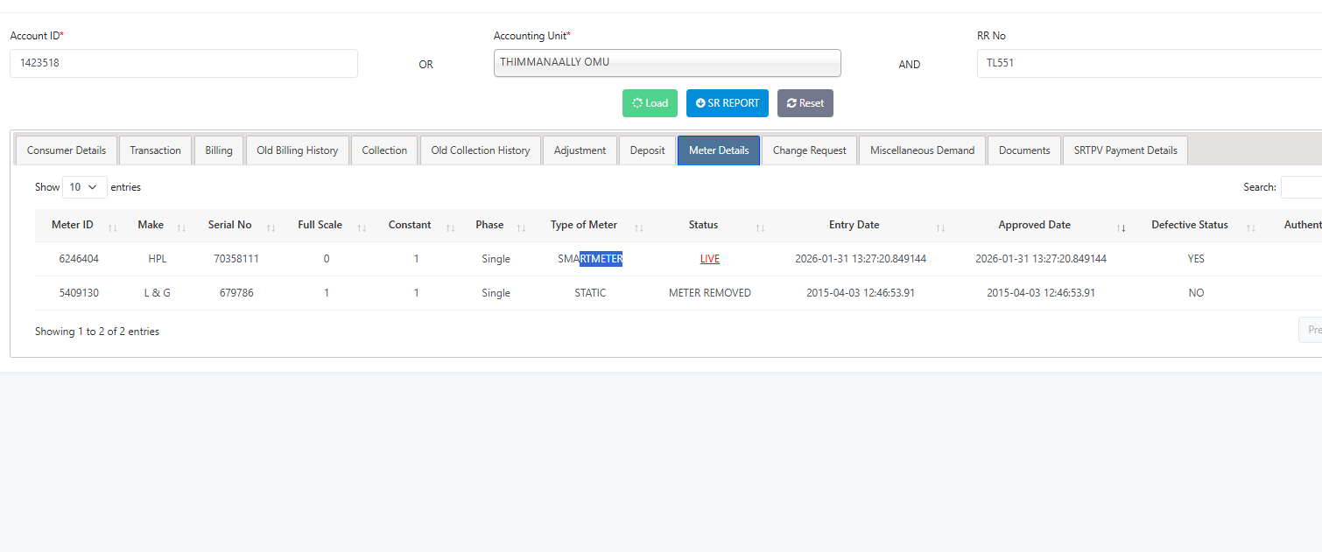Click 'Showing 1 to 2 of 2 entries'

point(97,332)
